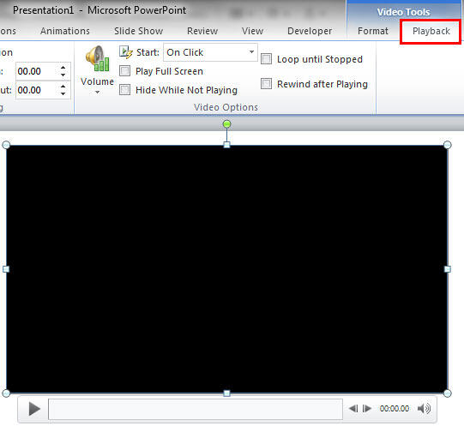The image size is (464, 426).
Task: Step the video forward one frame
Action: click(367, 409)
